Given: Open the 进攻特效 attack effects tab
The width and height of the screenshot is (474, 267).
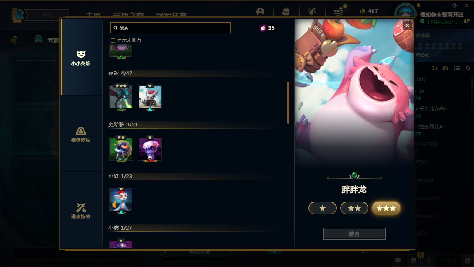Looking at the screenshot, I should click(81, 211).
